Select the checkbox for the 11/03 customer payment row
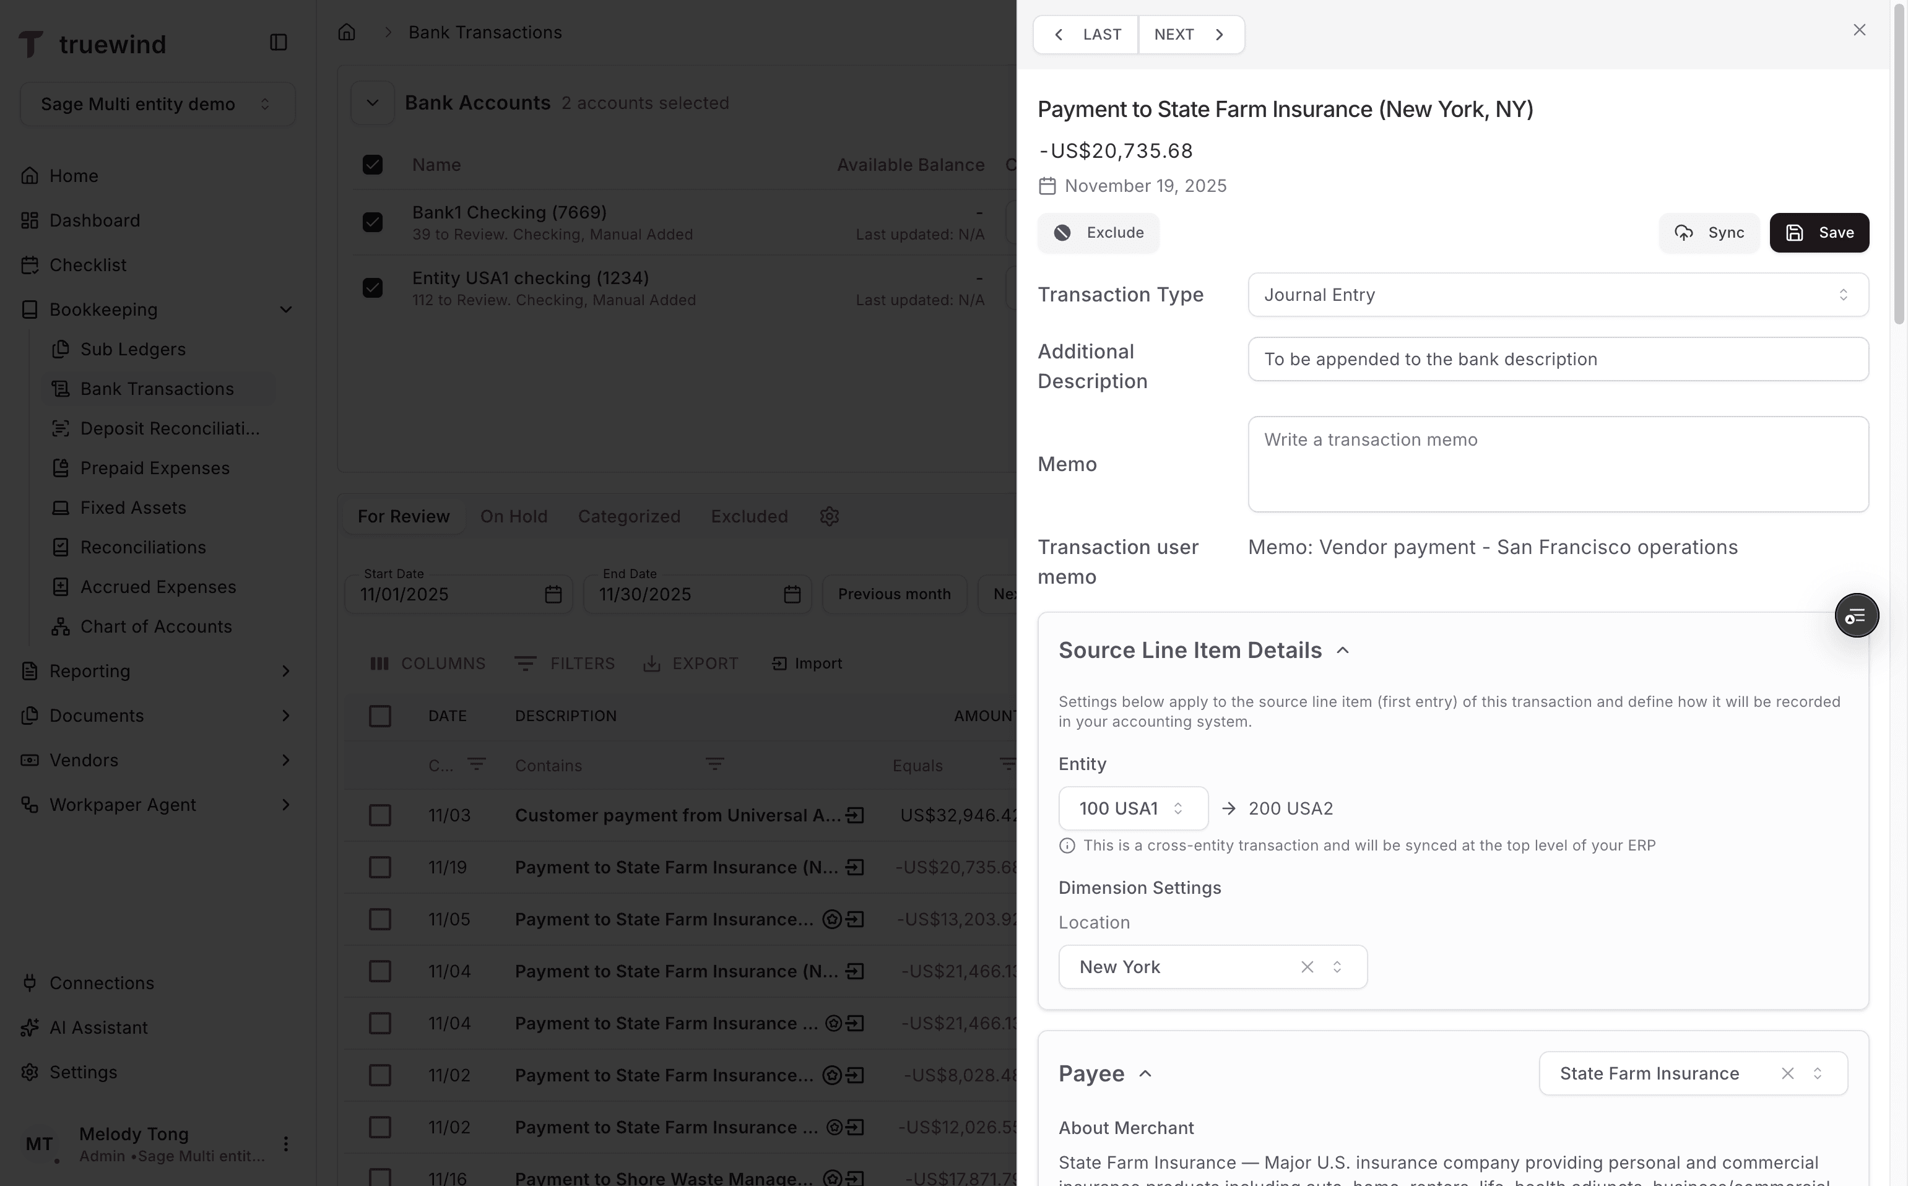This screenshot has height=1186, width=1908. point(381,814)
